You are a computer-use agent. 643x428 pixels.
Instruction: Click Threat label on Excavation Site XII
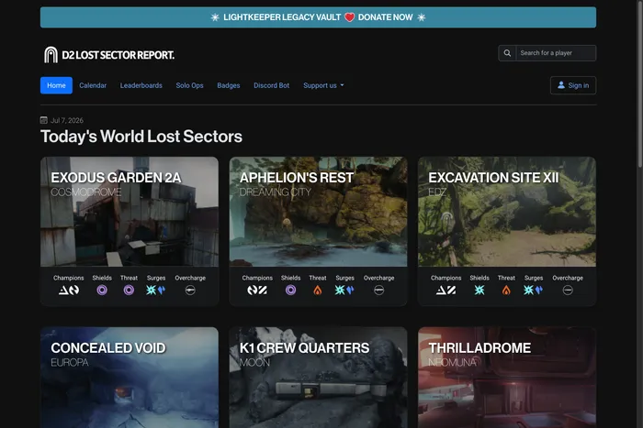click(x=506, y=278)
